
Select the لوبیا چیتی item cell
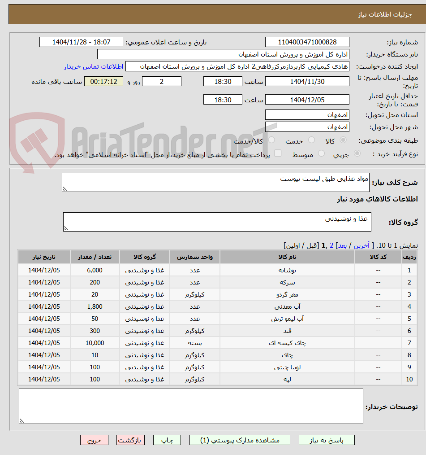click(x=287, y=367)
